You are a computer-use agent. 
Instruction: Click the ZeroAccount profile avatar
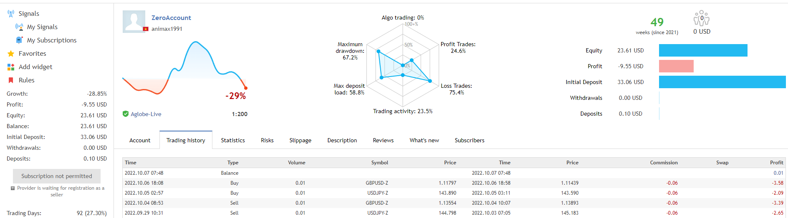(134, 21)
